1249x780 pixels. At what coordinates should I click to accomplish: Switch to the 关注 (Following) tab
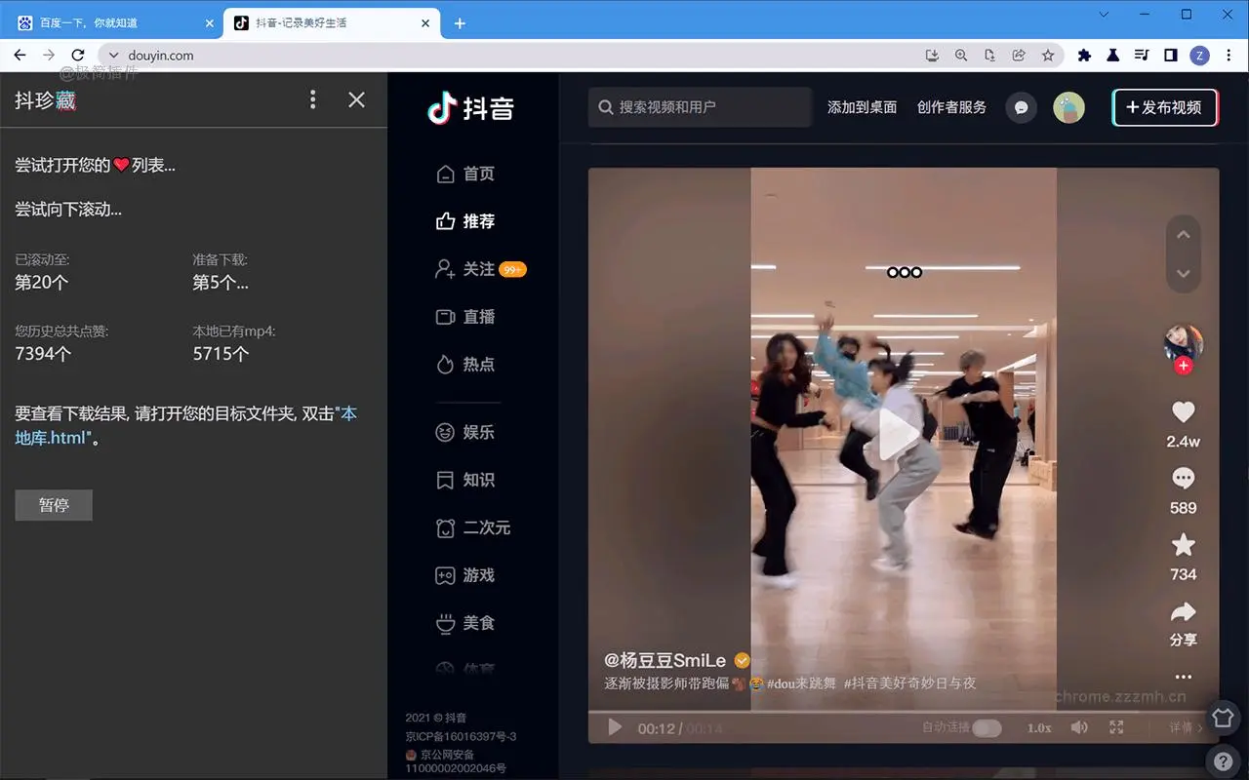coord(477,269)
